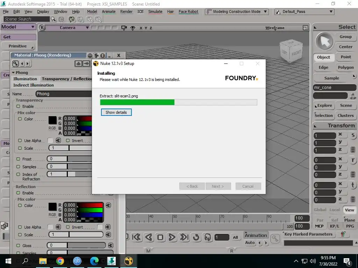Viewport: 358px width, 268px height.
Task: Click the previous arrow in Phong property page
Action: 22,64
